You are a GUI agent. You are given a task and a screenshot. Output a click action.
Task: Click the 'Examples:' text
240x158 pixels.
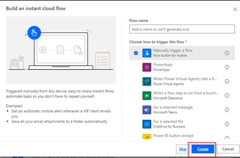click(14, 106)
